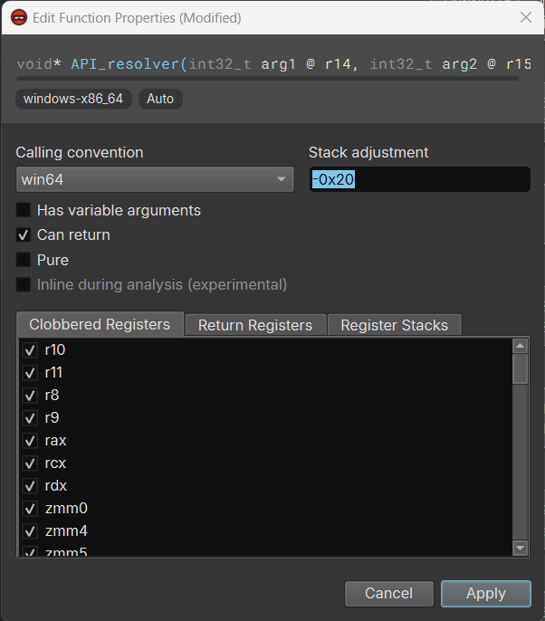Uncheck the r9 clobbered register
Image resolution: width=545 pixels, height=621 pixels.
point(30,418)
